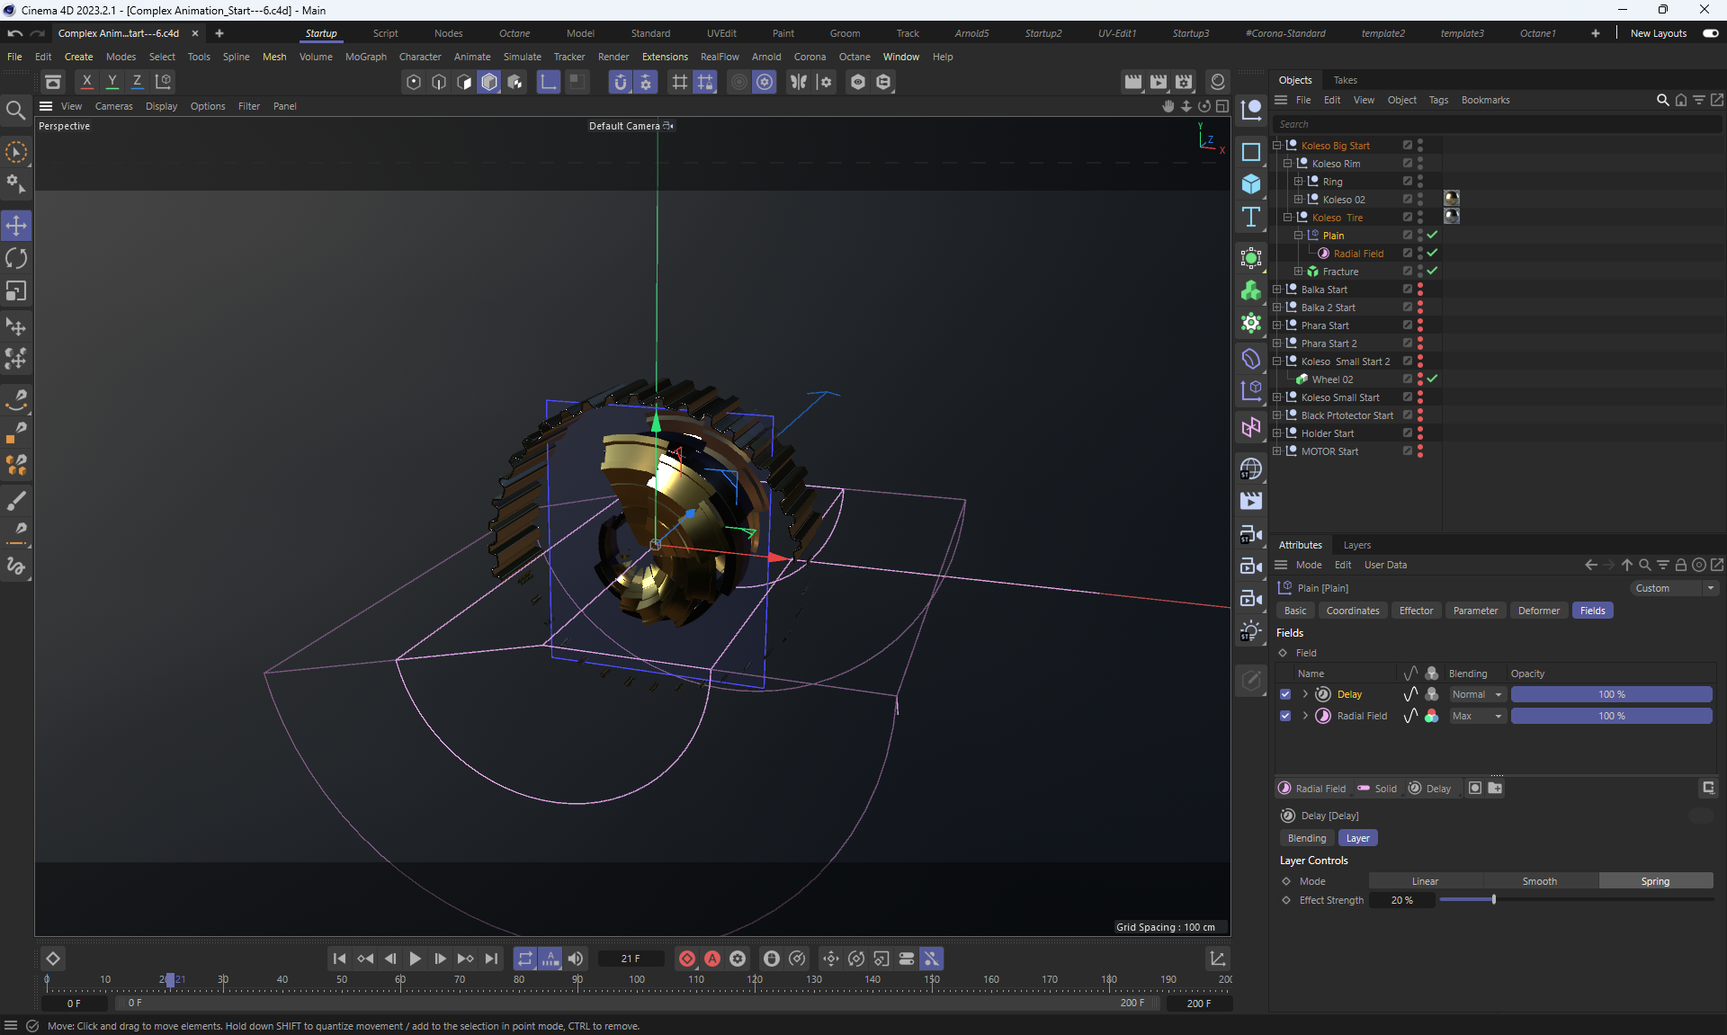
Task: Select the Rotate tool in left toolbar
Action: 16,259
